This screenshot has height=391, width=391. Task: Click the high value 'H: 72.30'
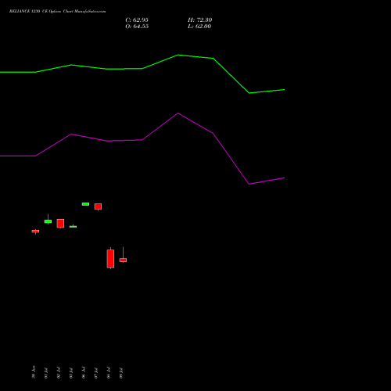[x=199, y=20]
